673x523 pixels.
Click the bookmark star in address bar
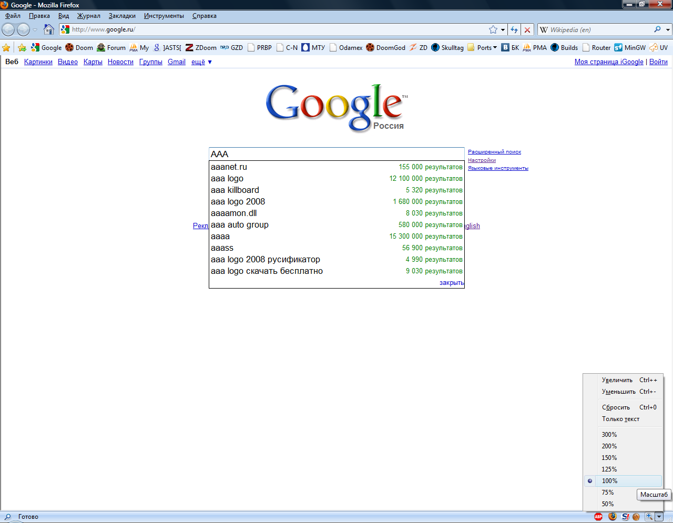point(493,29)
